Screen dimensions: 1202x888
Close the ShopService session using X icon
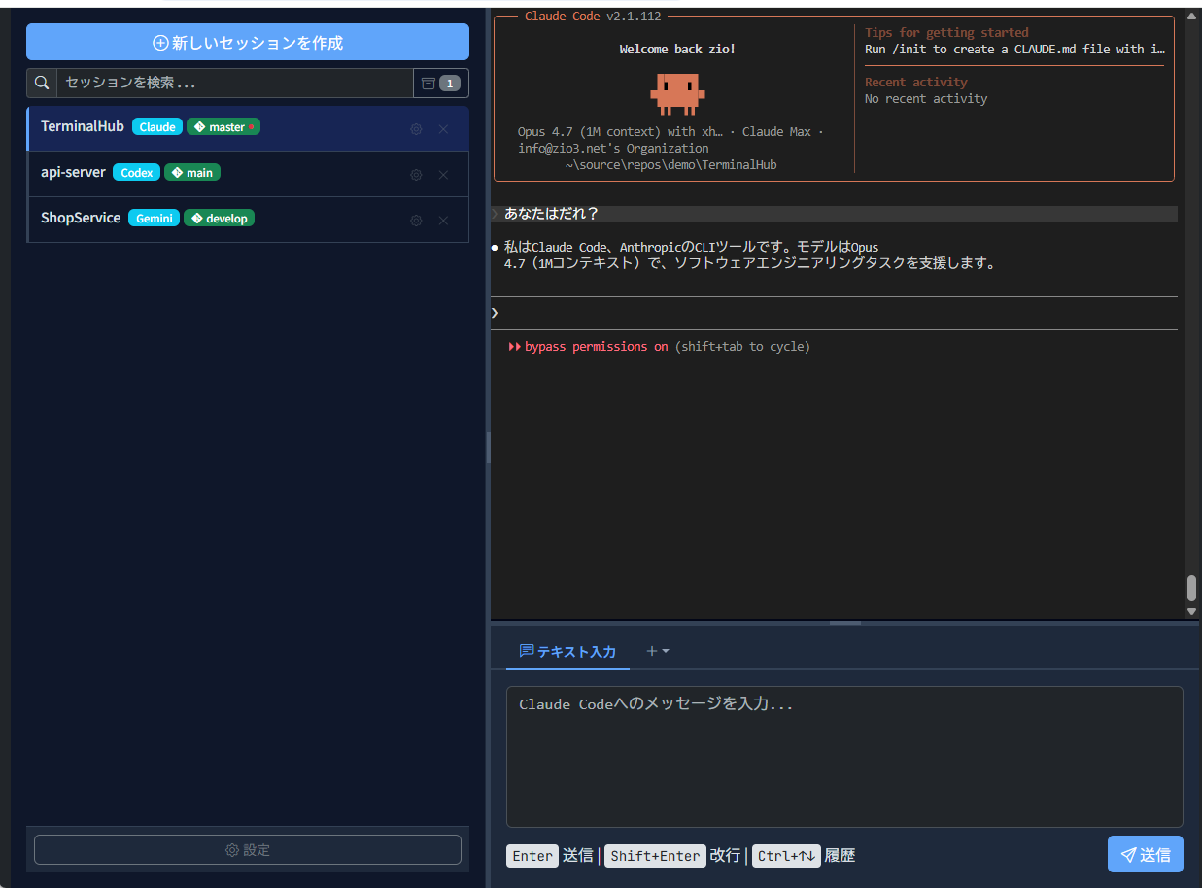pos(443,221)
